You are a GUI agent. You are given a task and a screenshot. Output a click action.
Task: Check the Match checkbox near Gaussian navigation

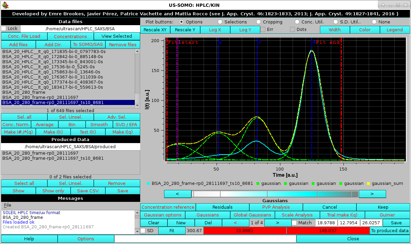tap(294, 223)
